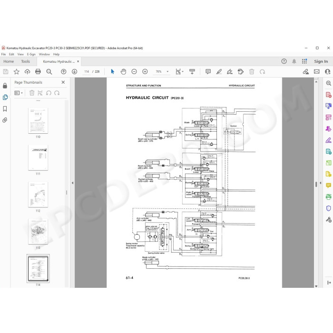
Task: Open More Tools wrench icon
Action: coord(328,220)
